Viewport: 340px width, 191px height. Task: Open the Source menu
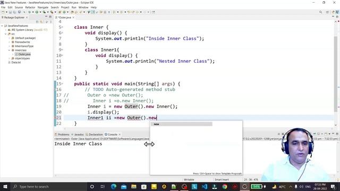tap(19, 7)
